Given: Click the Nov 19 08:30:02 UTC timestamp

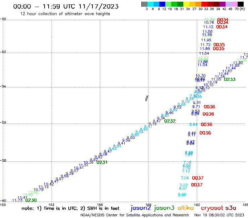Looking at the screenshot, I should click(x=219, y=215).
